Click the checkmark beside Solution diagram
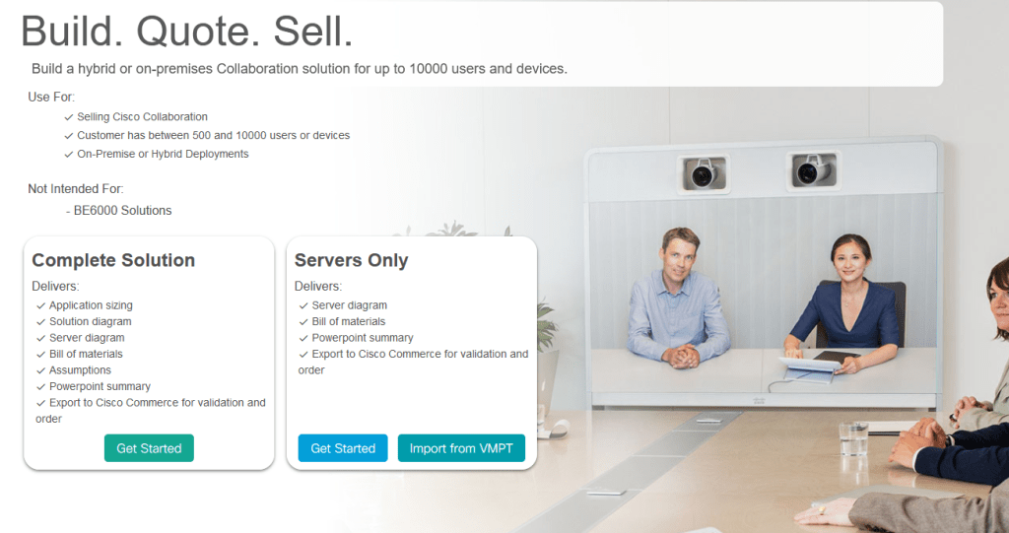 tap(40, 322)
